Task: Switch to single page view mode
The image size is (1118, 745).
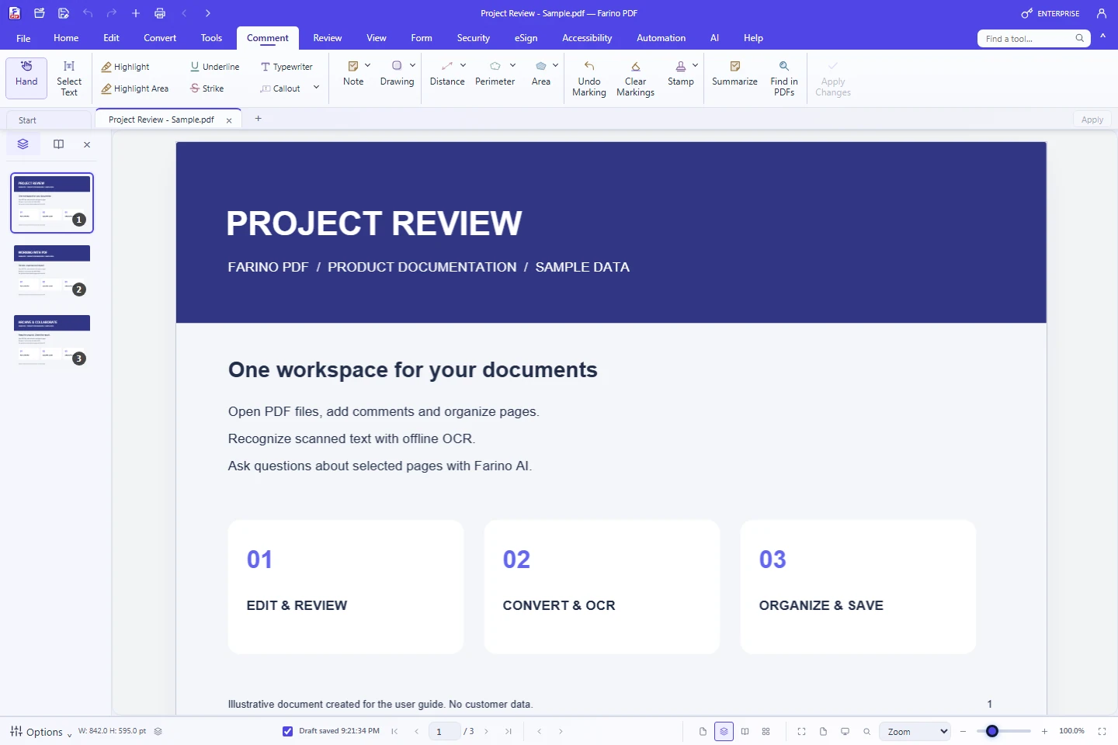Action: [703, 731]
